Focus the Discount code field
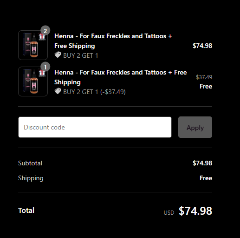 tap(95, 127)
